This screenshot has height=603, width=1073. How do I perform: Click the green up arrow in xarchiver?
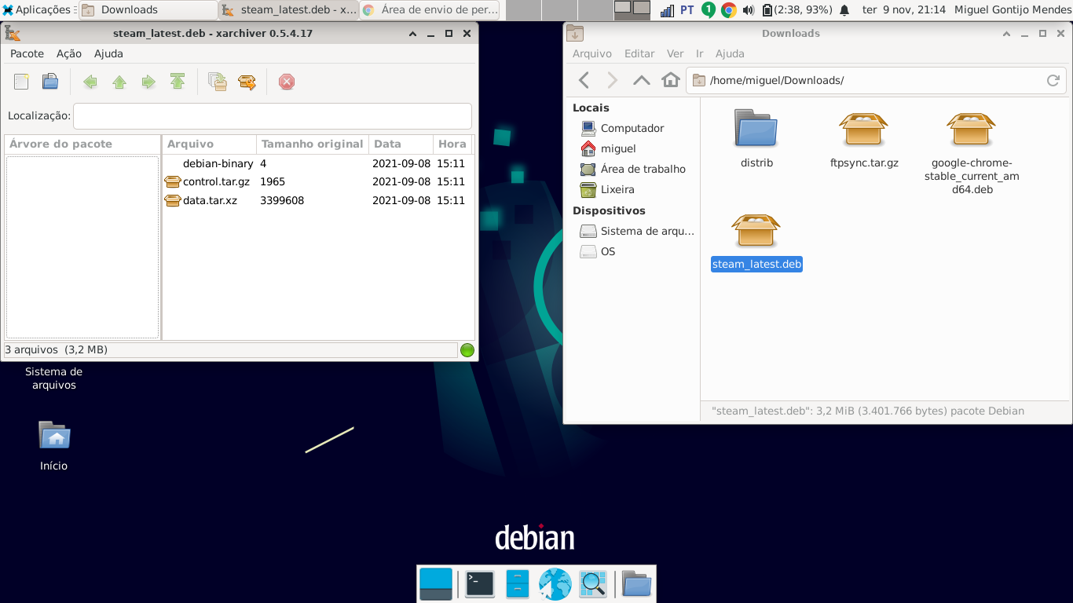(x=119, y=82)
